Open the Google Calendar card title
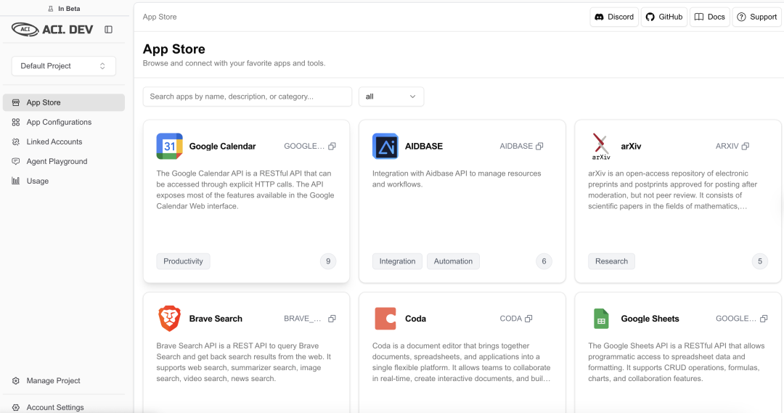 tap(223, 146)
